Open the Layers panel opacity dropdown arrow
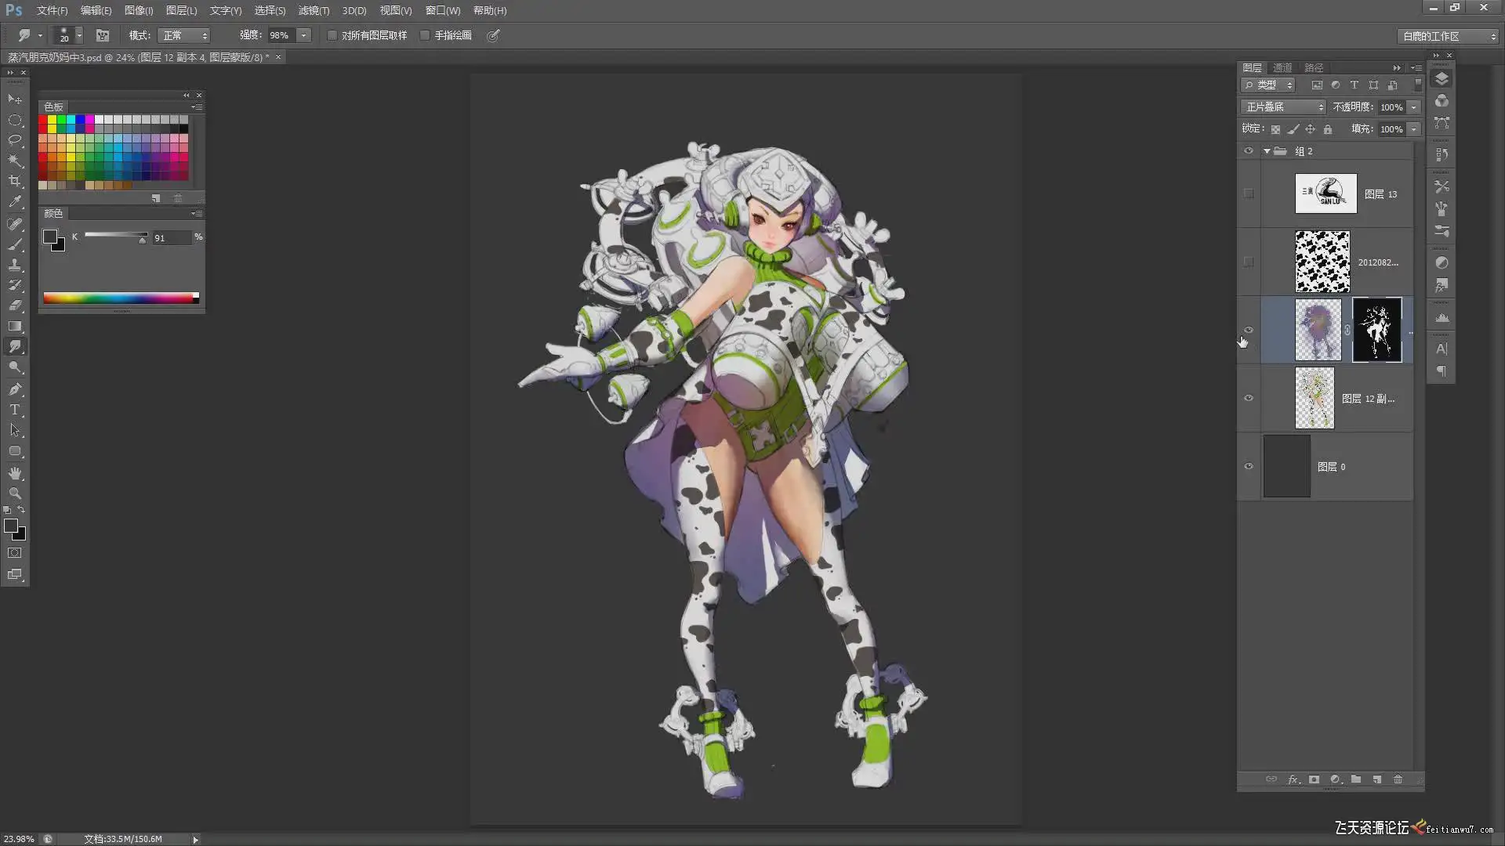This screenshot has width=1505, height=846. pos(1414,107)
